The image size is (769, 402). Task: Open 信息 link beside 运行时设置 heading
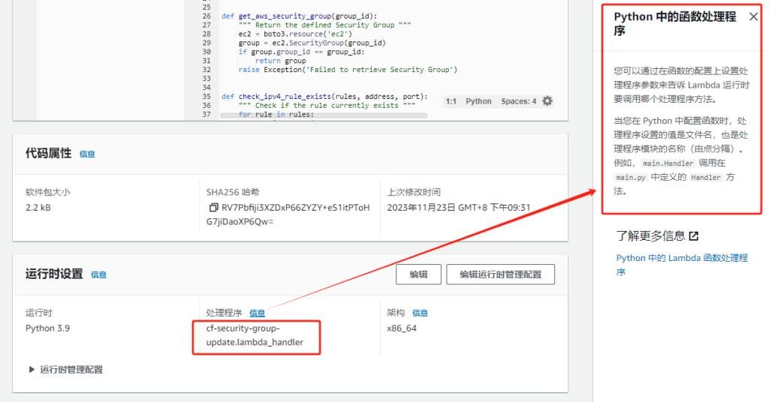pyautogui.click(x=98, y=275)
